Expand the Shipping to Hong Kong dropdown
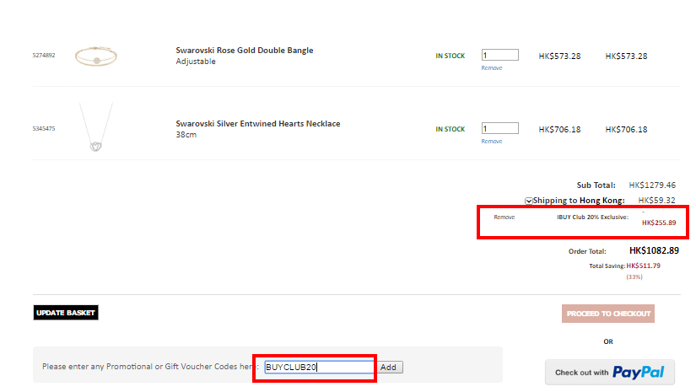 point(529,201)
